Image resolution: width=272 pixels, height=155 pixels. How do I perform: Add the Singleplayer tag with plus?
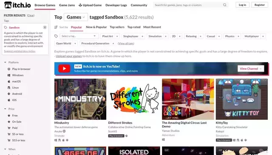142,36
